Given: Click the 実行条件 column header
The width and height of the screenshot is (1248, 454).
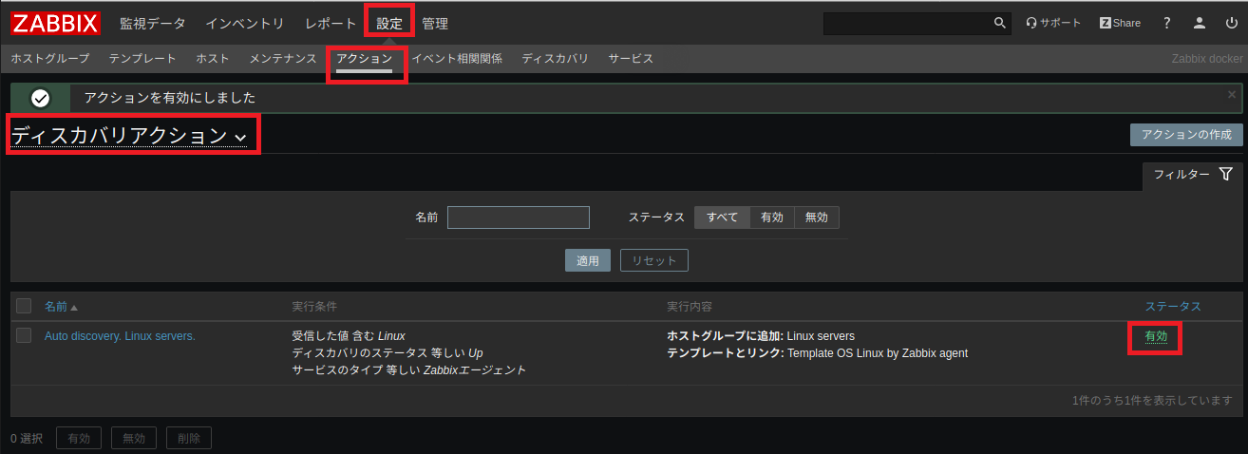Looking at the screenshot, I should [x=314, y=307].
